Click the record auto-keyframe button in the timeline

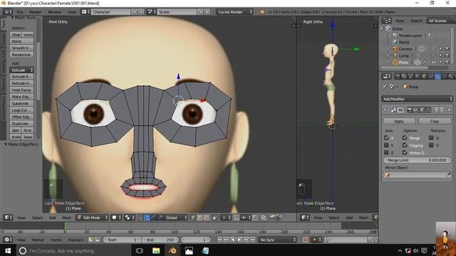(x=305, y=240)
